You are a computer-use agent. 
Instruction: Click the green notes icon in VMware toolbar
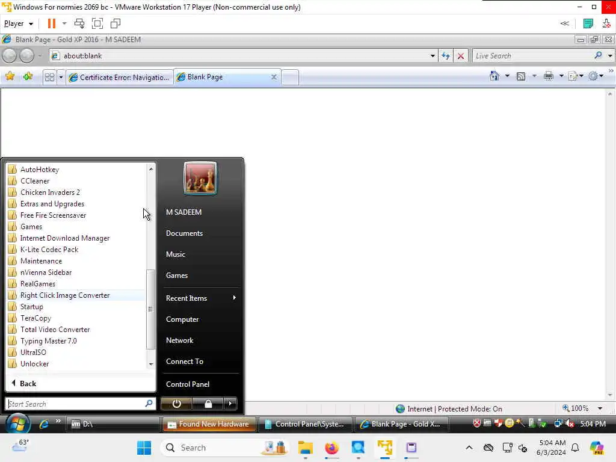pyautogui.click(x=588, y=23)
